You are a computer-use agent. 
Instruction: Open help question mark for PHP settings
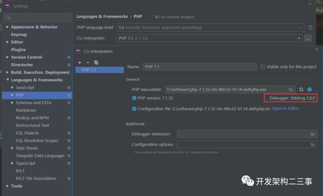[x=310, y=28]
